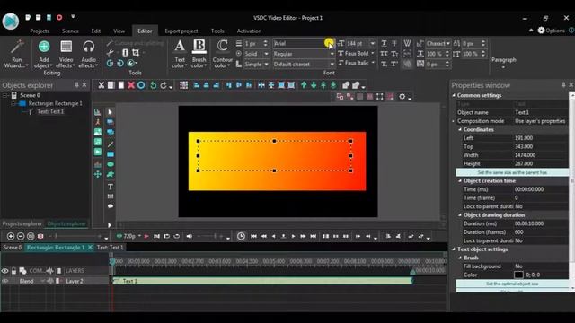Select the arrow pointer tool in left toolbar
The height and width of the screenshot is (323, 575).
coord(110,112)
